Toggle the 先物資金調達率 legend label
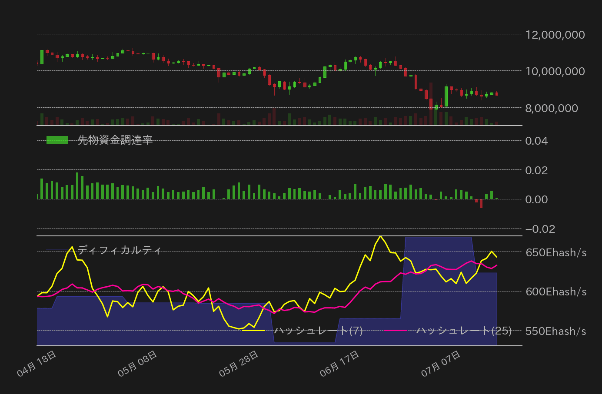Screen dimensions: 602x394 pyautogui.click(x=115, y=140)
